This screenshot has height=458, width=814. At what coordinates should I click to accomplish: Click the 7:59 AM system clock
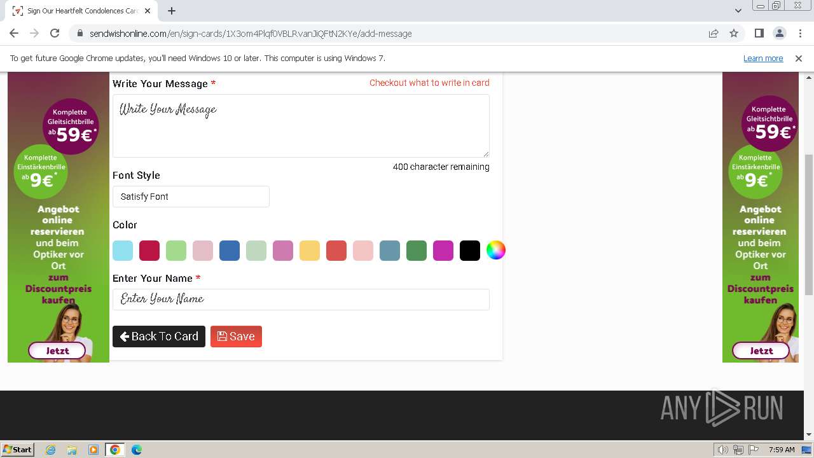click(782, 450)
